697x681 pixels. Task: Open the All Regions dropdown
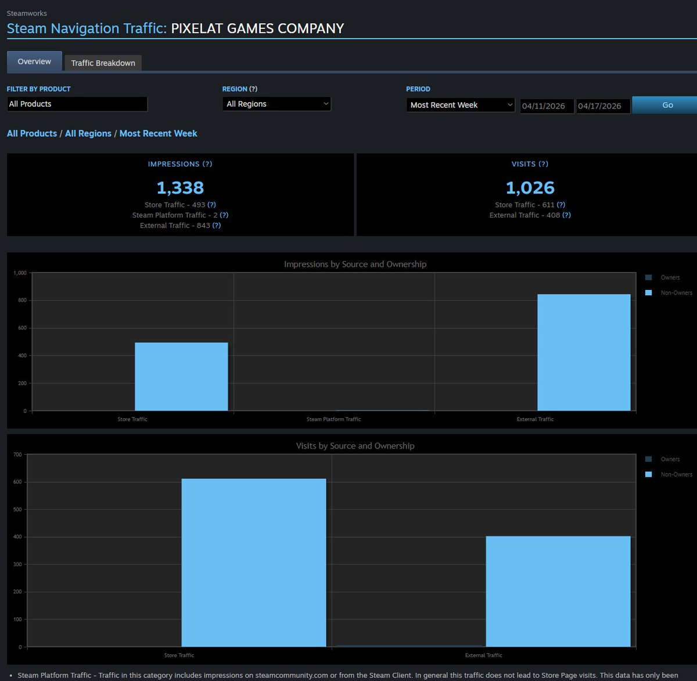[276, 104]
